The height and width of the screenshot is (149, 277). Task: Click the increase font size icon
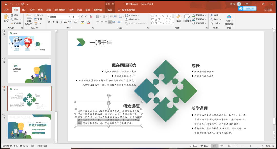point(82,17)
